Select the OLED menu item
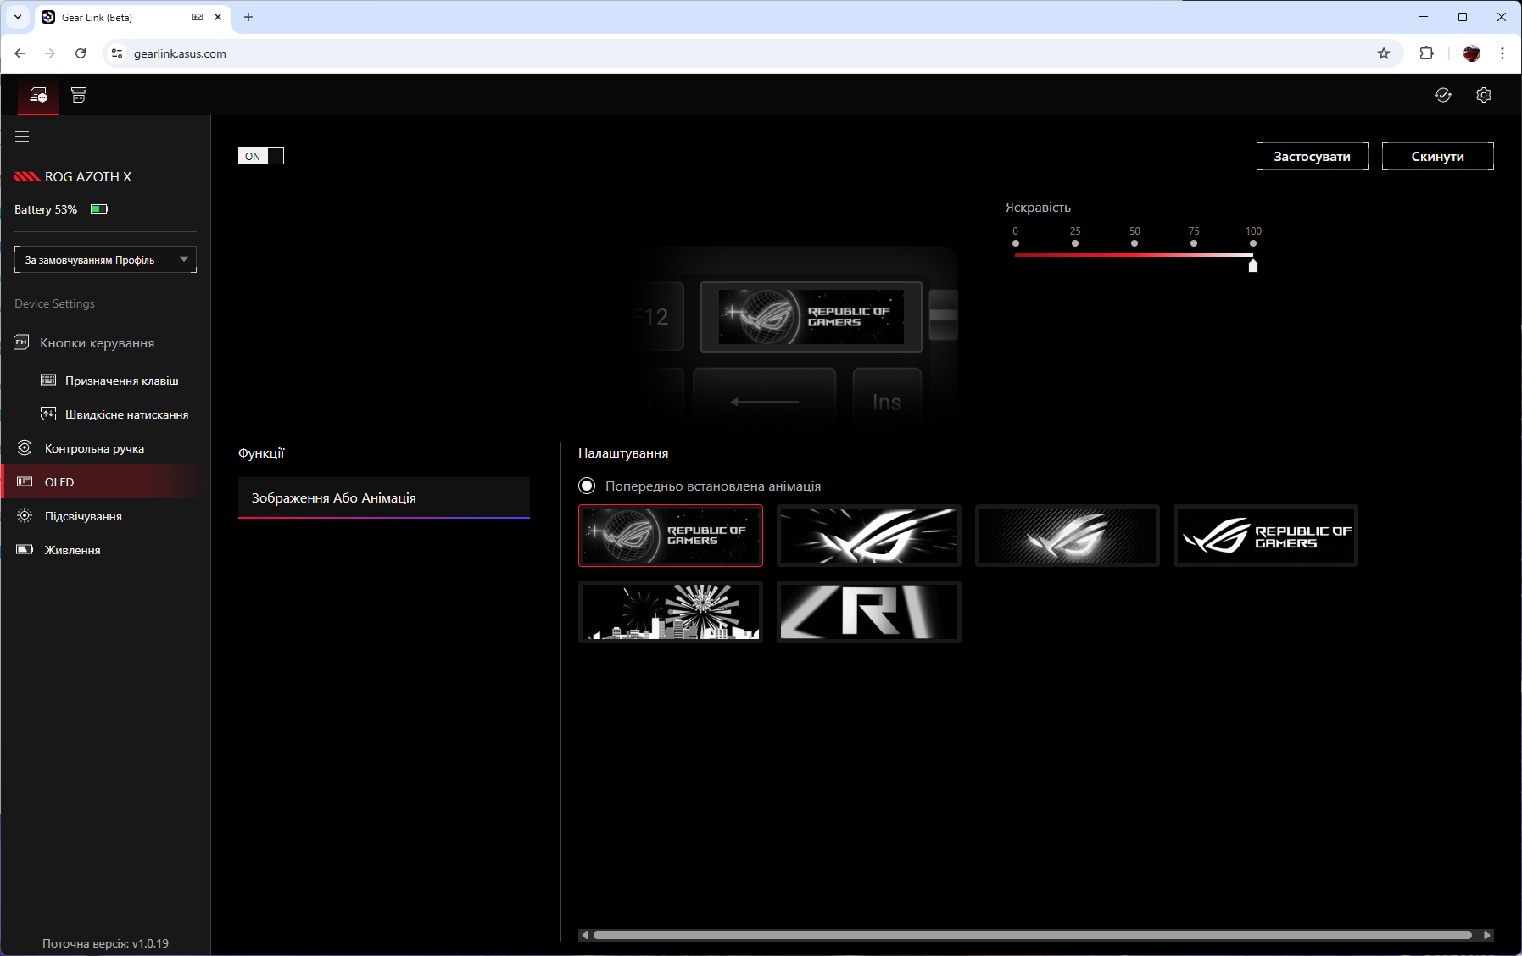 tap(105, 482)
